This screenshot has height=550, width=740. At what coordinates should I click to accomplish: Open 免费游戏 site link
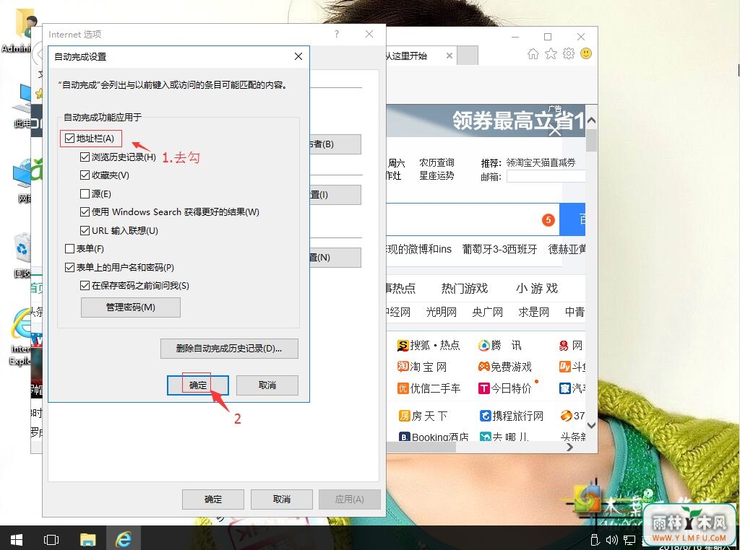505,367
